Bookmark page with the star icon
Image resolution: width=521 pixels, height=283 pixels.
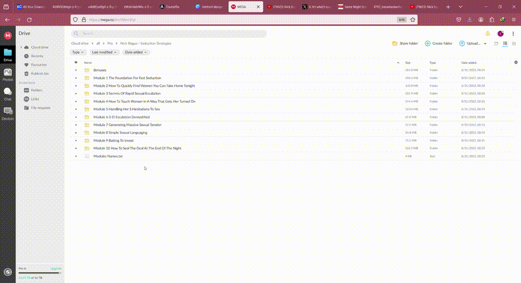coord(413,19)
